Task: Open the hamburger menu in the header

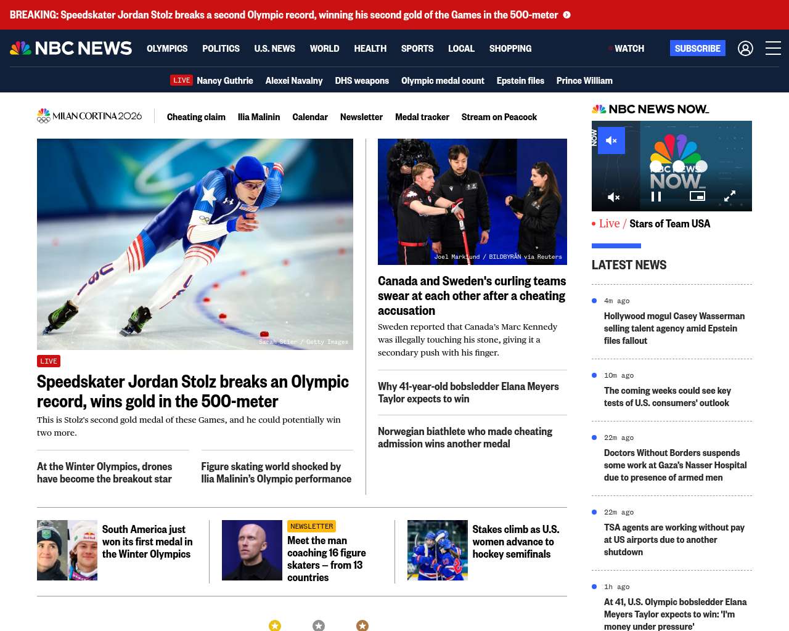Action: coord(773,48)
